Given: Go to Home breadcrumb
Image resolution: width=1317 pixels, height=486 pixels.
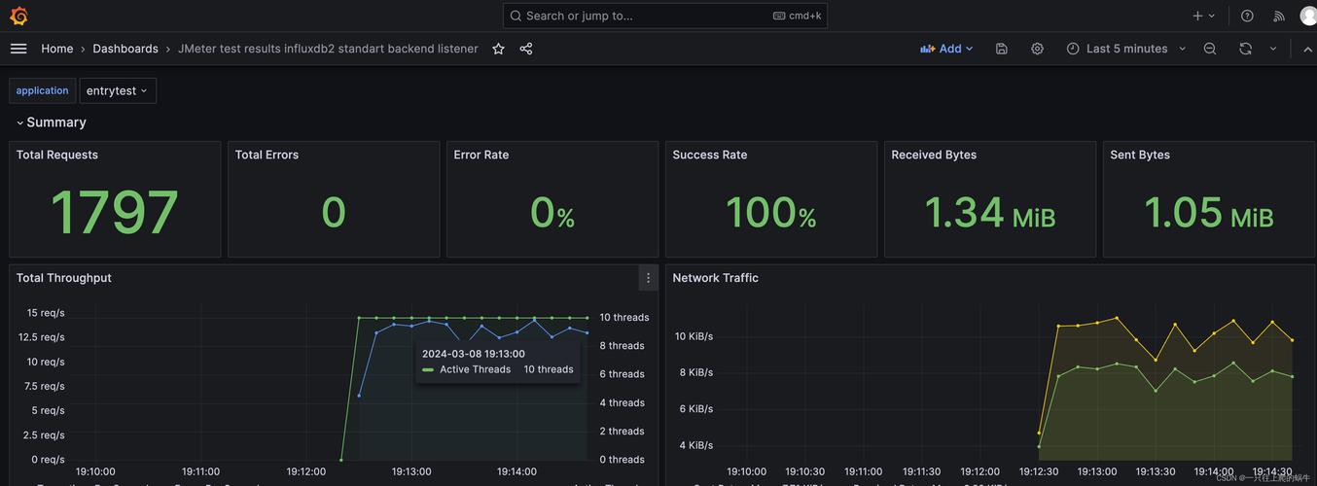Looking at the screenshot, I should pos(57,49).
